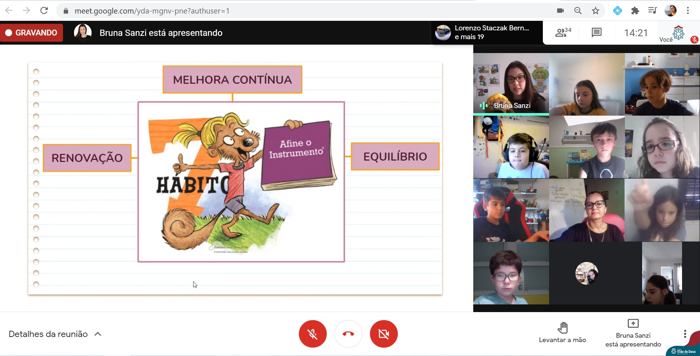
Task: Raise hand with Levantar a mão
Action: click(x=562, y=332)
